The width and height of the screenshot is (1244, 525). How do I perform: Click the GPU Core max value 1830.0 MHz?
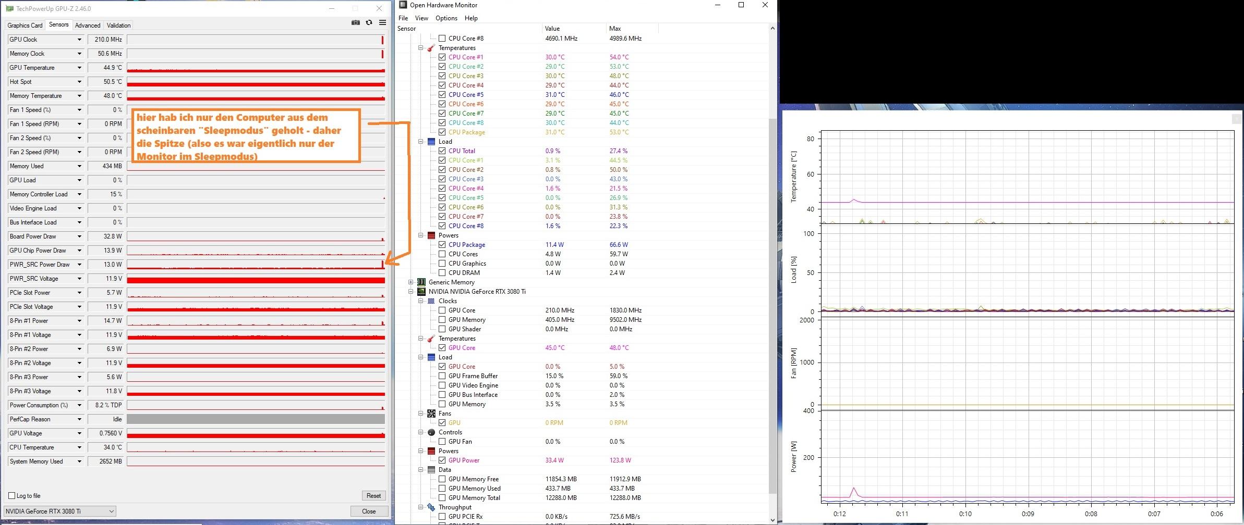tap(625, 310)
